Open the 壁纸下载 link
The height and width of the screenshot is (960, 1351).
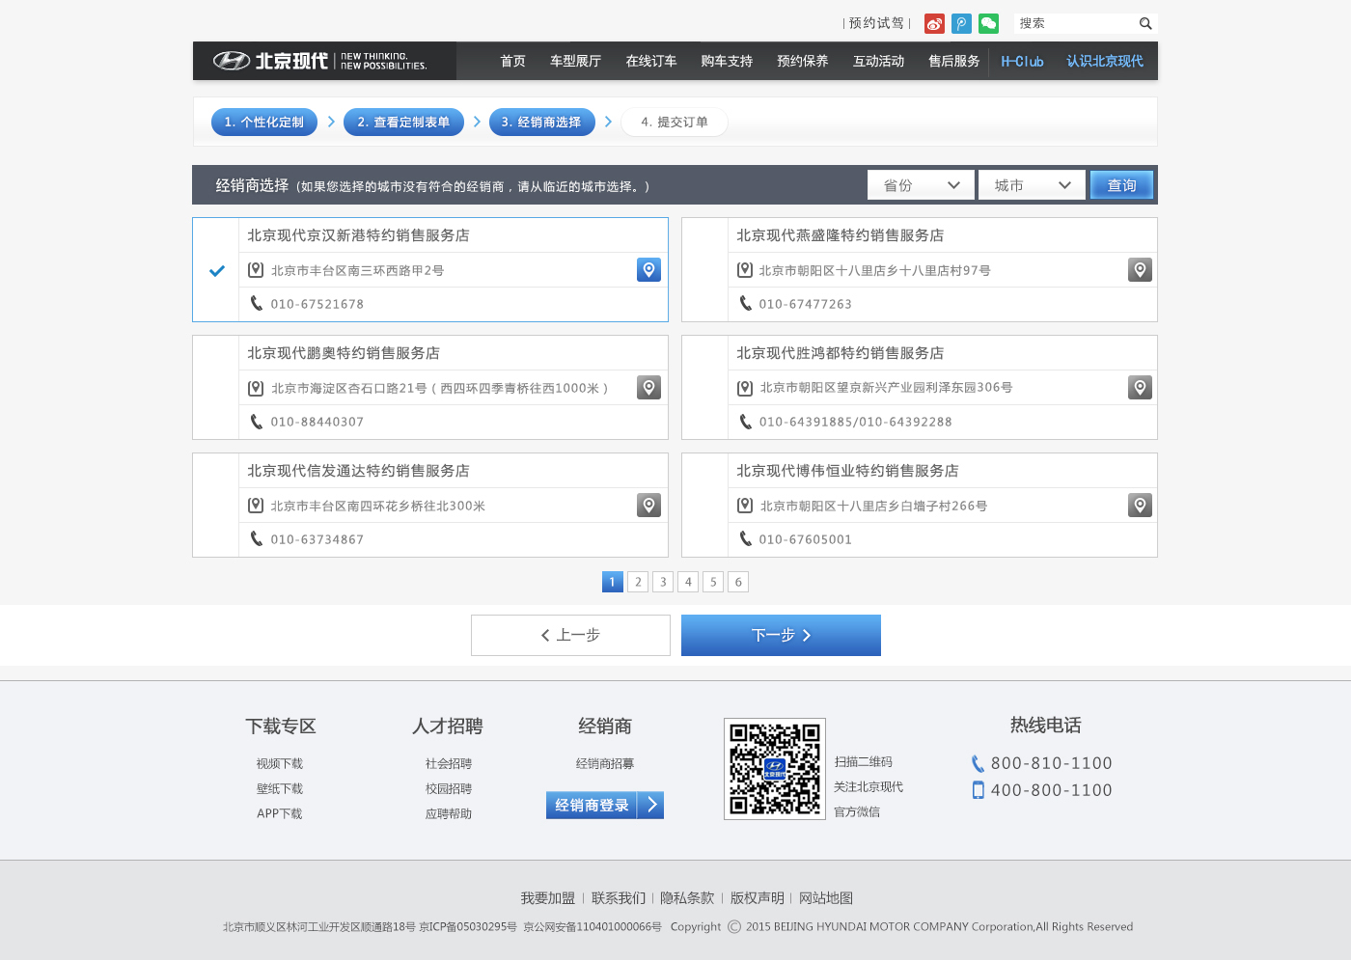coord(280,788)
